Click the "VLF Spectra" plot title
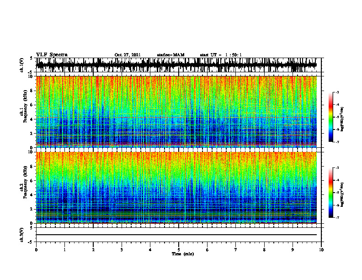The height and width of the screenshot is (280, 362). click(x=52, y=55)
